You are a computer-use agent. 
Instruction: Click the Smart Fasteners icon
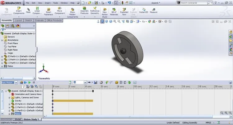pyautogui.click(x=48, y=11)
